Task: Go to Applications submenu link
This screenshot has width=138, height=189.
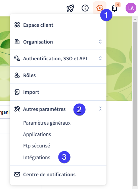Action: click(37, 134)
